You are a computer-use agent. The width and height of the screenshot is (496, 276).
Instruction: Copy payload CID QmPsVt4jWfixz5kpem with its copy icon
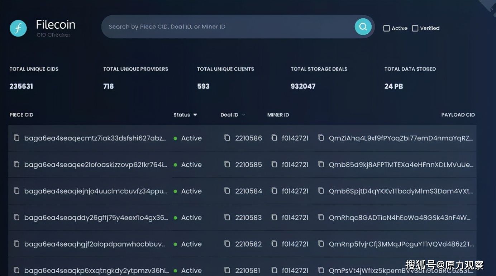(321, 270)
